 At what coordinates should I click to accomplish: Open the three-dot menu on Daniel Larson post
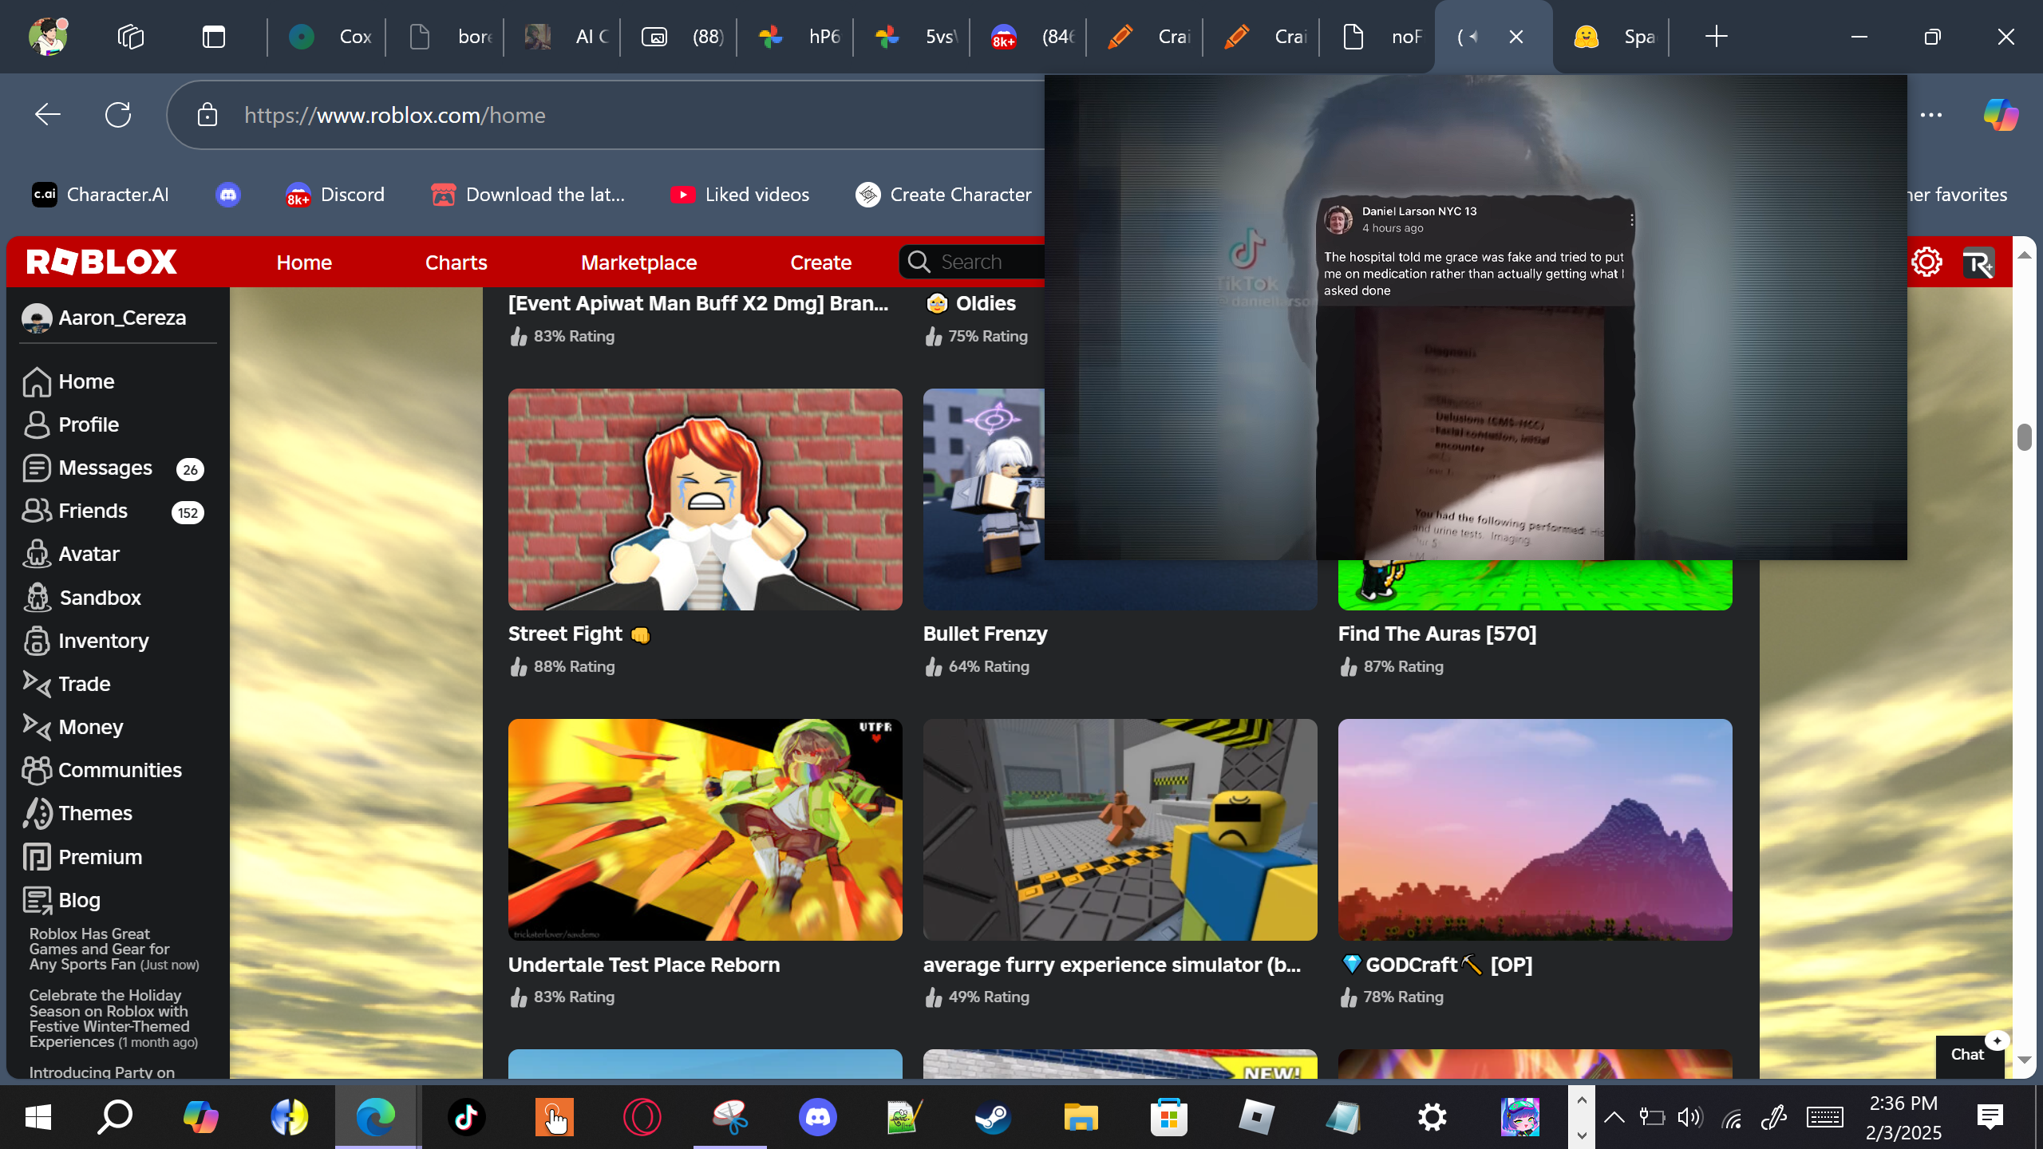pyautogui.click(x=1631, y=219)
